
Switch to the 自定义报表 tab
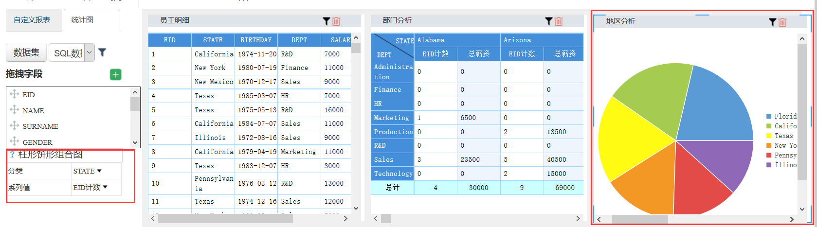pyautogui.click(x=32, y=20)
